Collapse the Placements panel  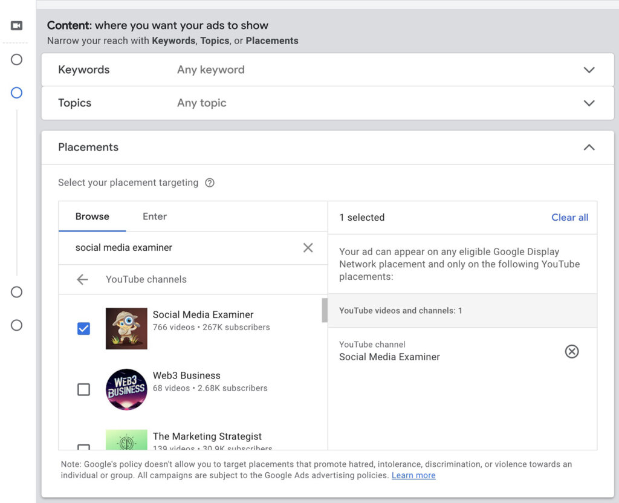click(589, 147)
